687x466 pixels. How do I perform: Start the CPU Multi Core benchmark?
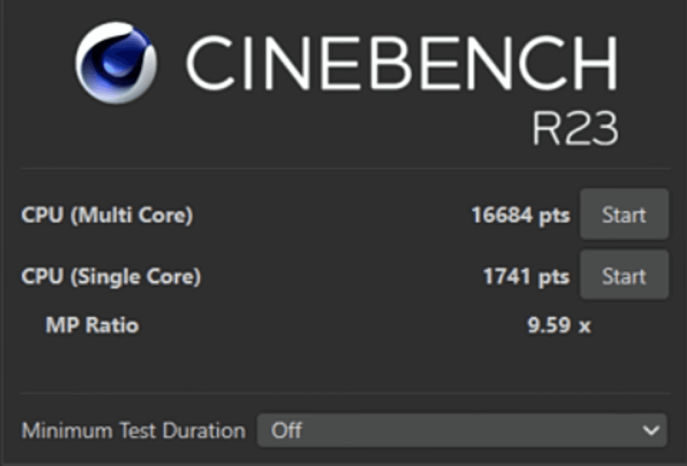click(x=624, y=215)
